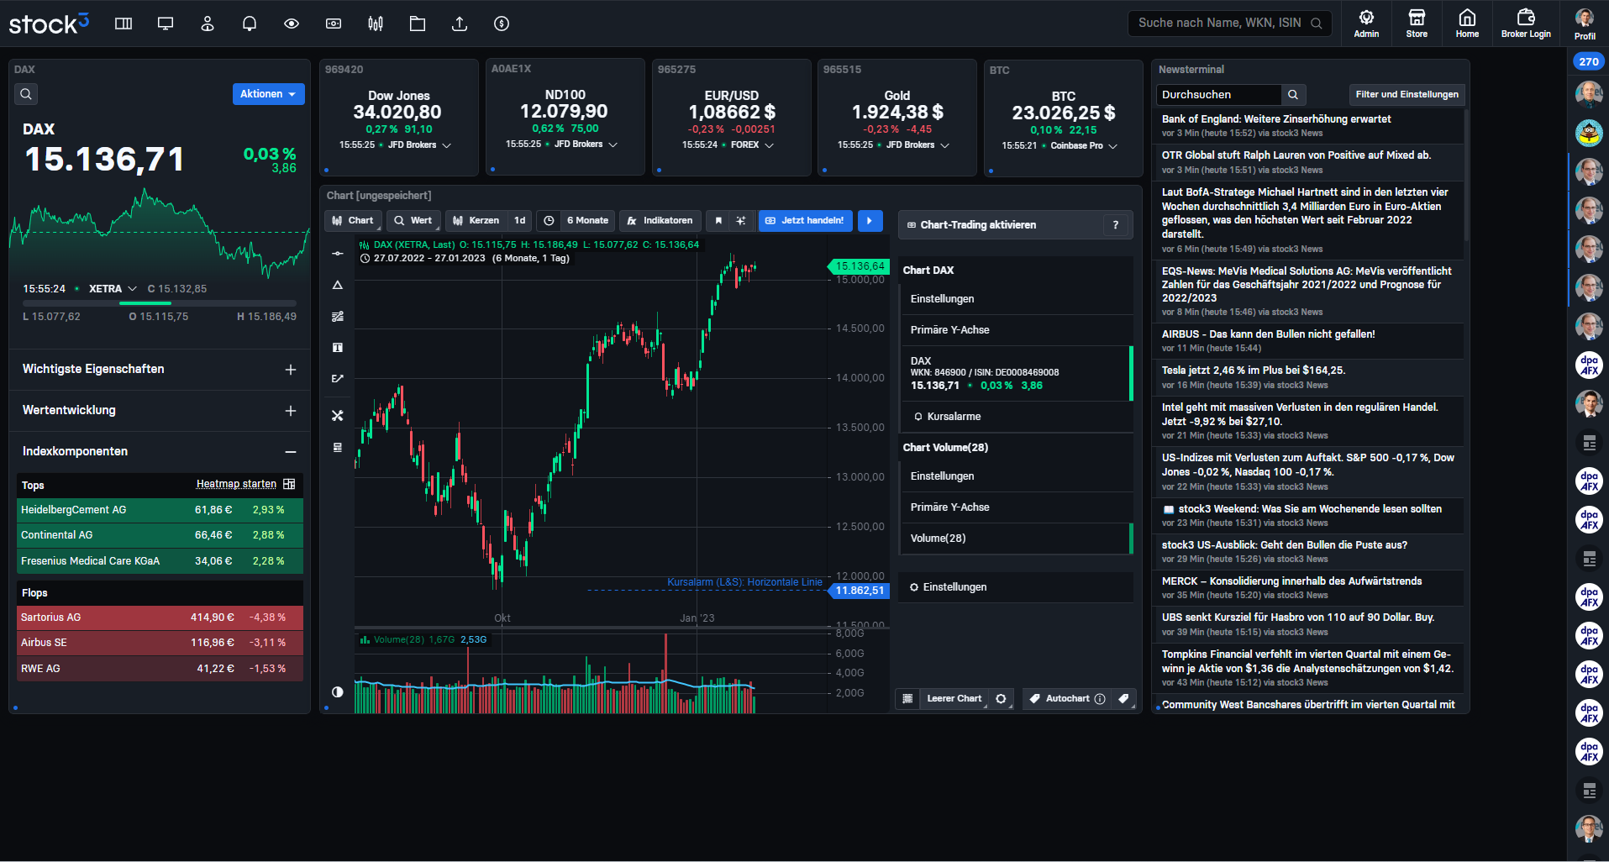1609x862 pixels.
Task: Click the Durchsuchen news search field
Action: tap(1219, 94)
